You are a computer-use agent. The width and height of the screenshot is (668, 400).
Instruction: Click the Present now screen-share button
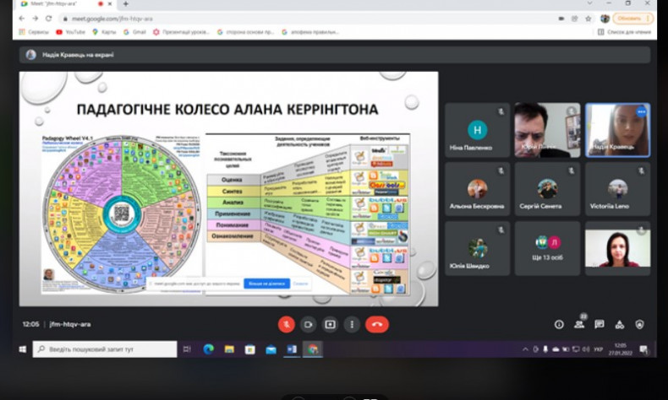pos(330,325)
